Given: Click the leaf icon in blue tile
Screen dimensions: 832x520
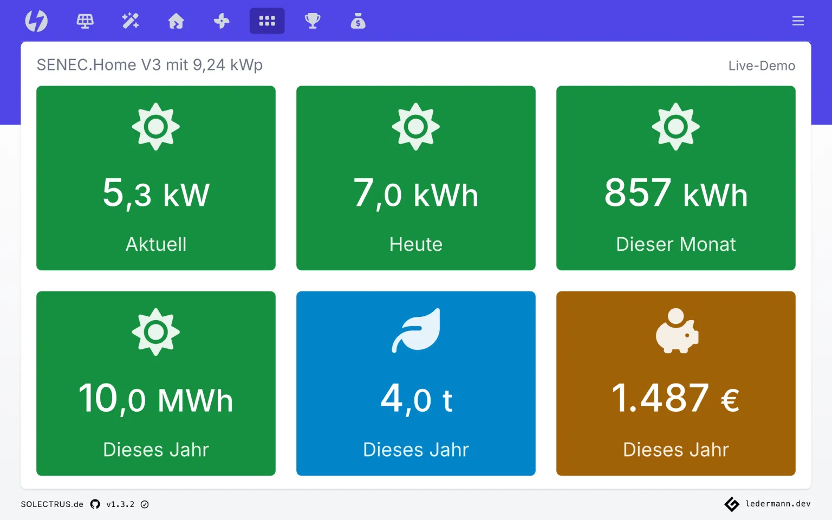Looking at the screenshot, I should (416, 331).
